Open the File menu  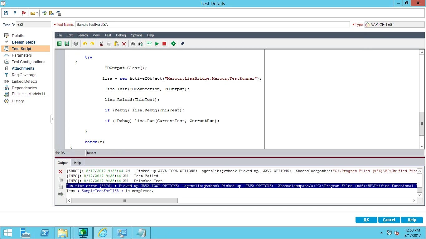click(x=59, y=35)
